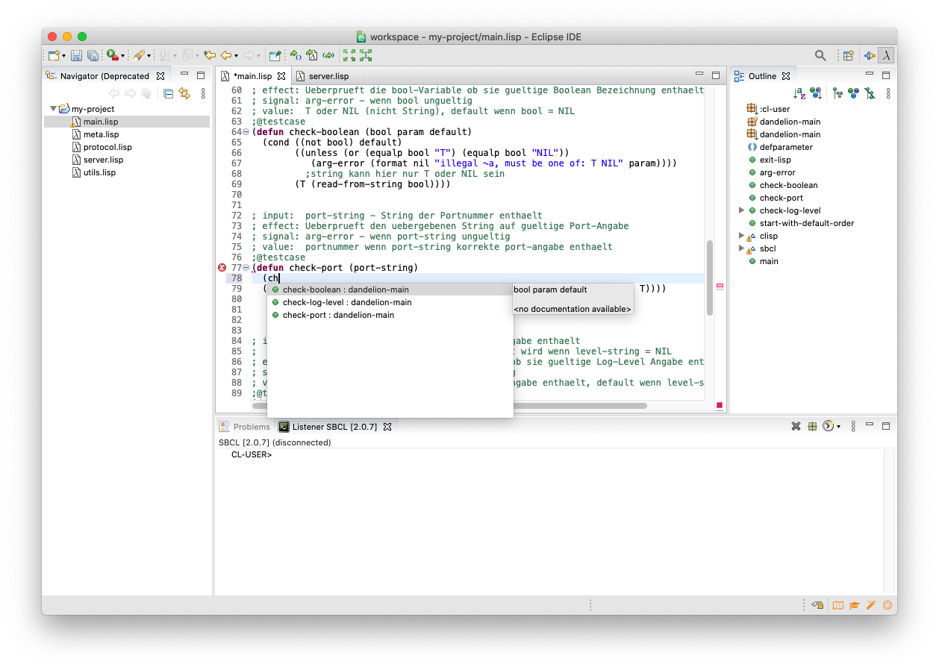
Task: Open the Run button dropdown arrow
Action: pos(122,56)
